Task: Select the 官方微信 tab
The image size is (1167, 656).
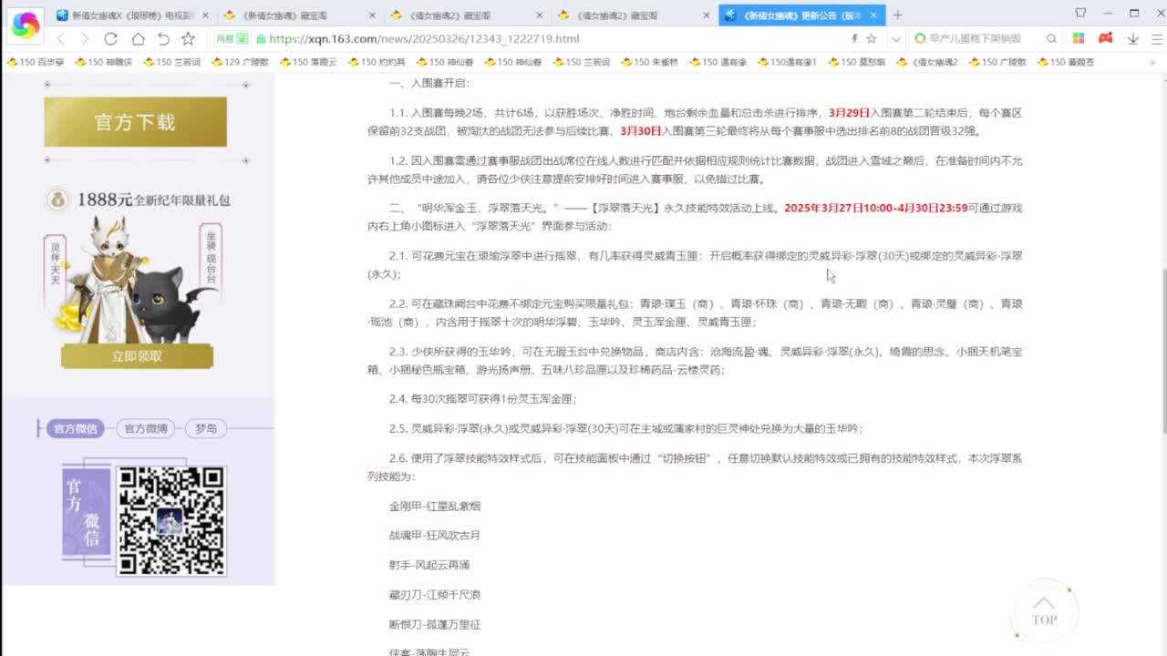Action: point(75,428)
